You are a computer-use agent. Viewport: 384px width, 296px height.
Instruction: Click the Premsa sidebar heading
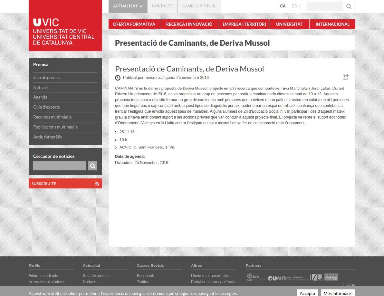(x=41, y=64)
